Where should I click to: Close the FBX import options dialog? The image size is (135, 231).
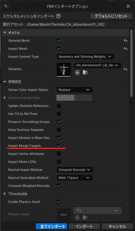(x=128, y=6)
